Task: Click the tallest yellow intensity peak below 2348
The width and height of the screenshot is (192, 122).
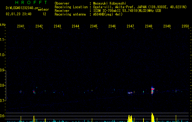Action: [153, 117]
